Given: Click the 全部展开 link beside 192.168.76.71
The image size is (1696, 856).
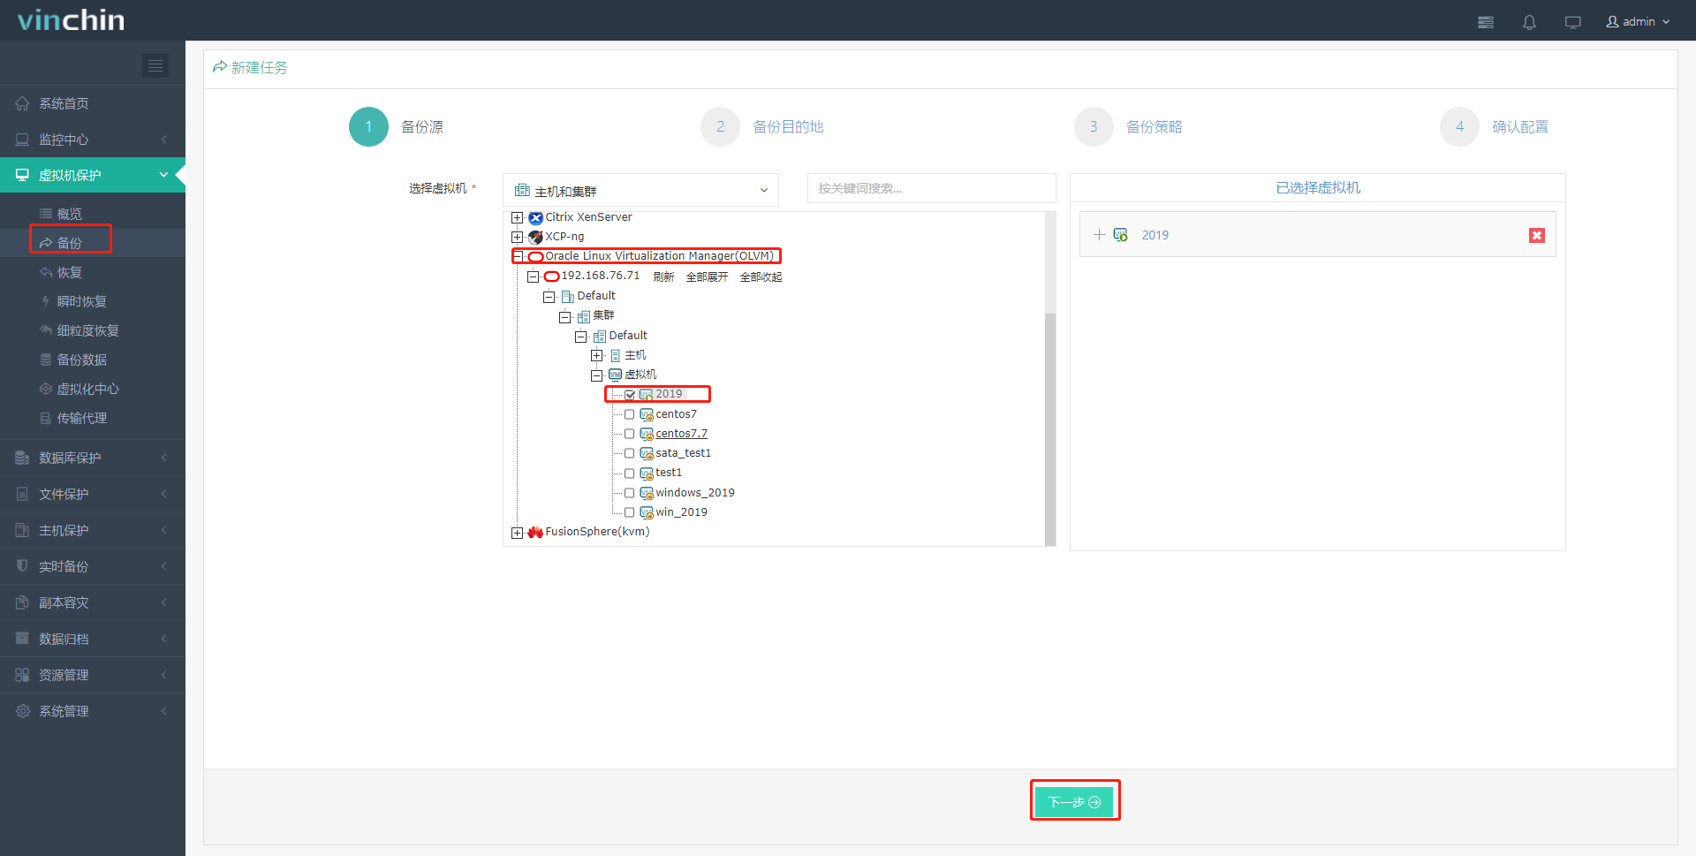Looking at the screenshot, I should pos(706,276).
